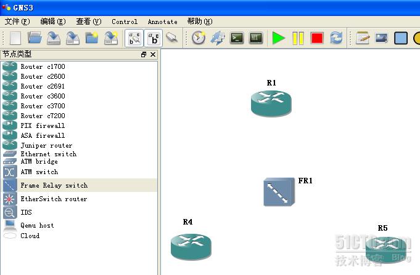Click the R4 label text
The height and width of the screenshot is (275, 420).
187,222
